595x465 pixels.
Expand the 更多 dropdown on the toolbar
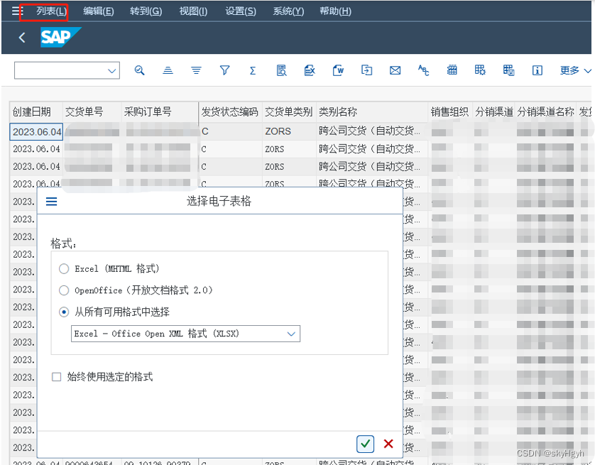tap(572, 70)
